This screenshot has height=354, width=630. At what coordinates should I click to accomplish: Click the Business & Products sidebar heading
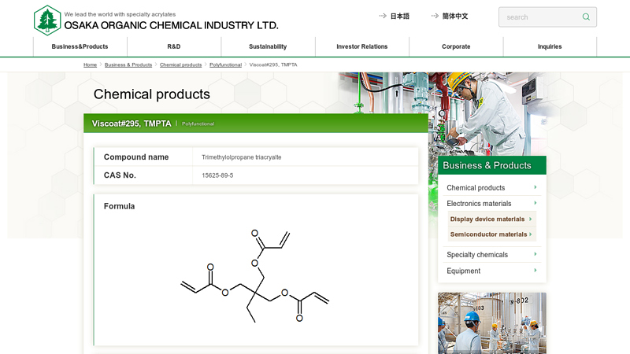coord(491,165)
